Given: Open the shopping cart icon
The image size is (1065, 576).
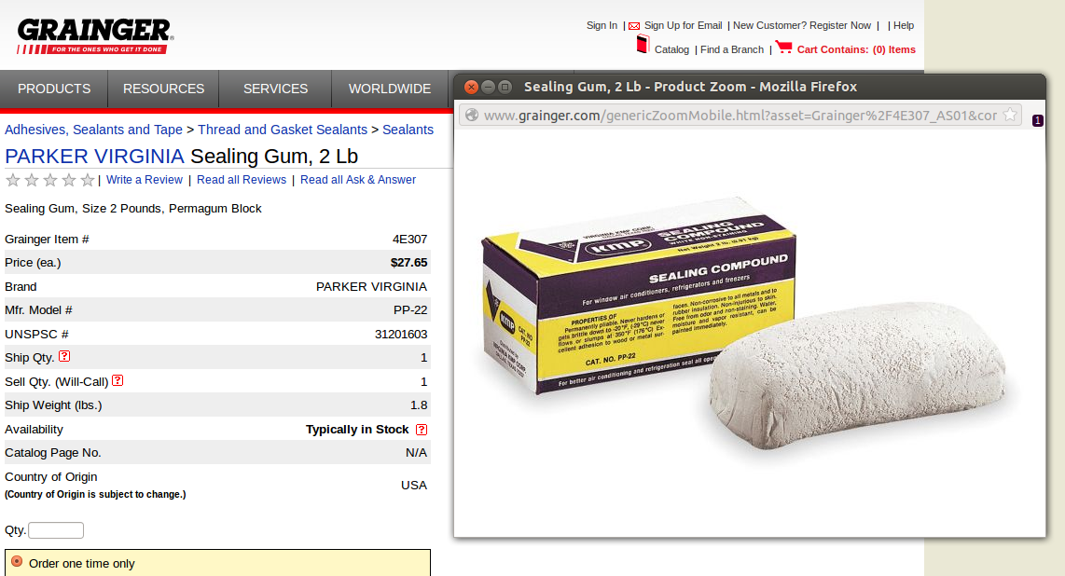Looking at the screenshot, I should pos(783,48).
